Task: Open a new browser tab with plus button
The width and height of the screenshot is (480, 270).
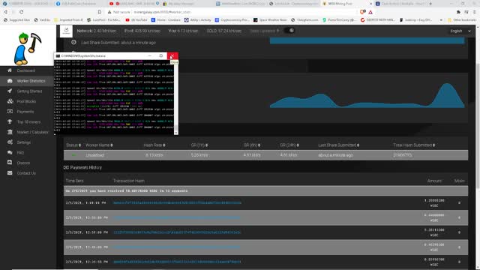Action: click(x=430, y=4)
